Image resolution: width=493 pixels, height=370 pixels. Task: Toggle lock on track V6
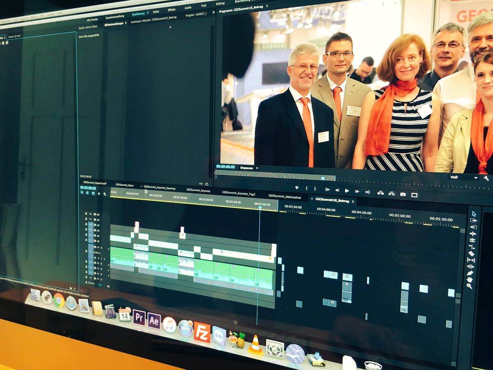[86, 213]
